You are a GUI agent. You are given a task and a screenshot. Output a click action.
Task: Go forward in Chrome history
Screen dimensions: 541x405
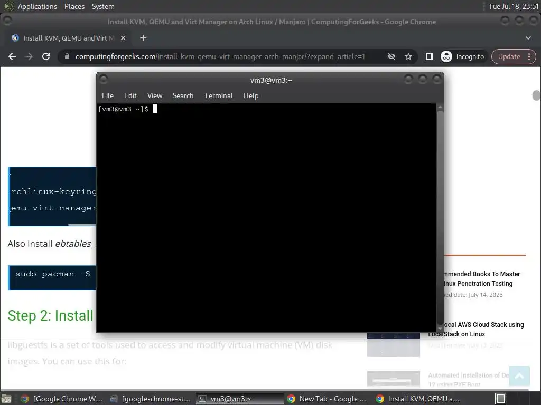pyautogui.click(x=29, y=56)
